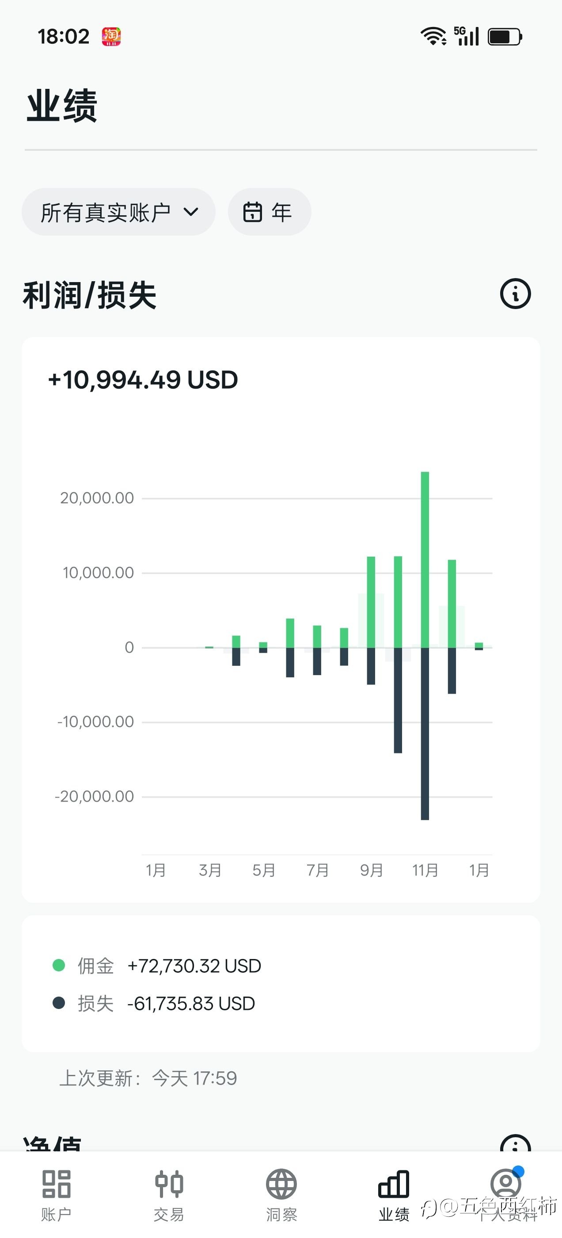Open the Profit/Loss info icon
Screen dimensions: 562x1238
[x=516, y=294]
